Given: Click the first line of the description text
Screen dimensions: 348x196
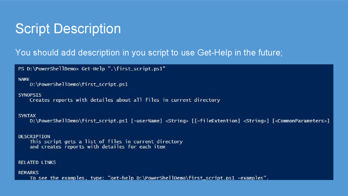Looking at the screenshot, I should pos(106,142).
